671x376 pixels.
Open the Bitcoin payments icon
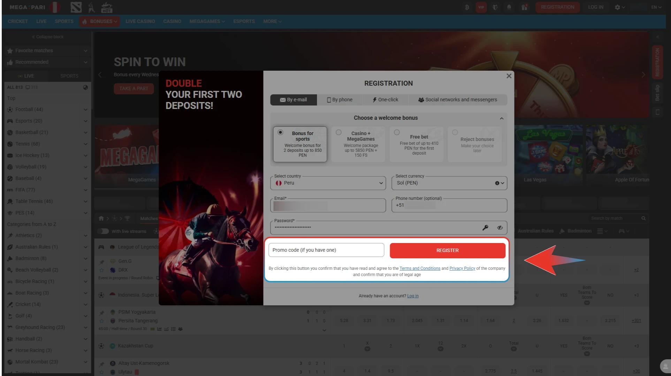(x=467, y=7)
